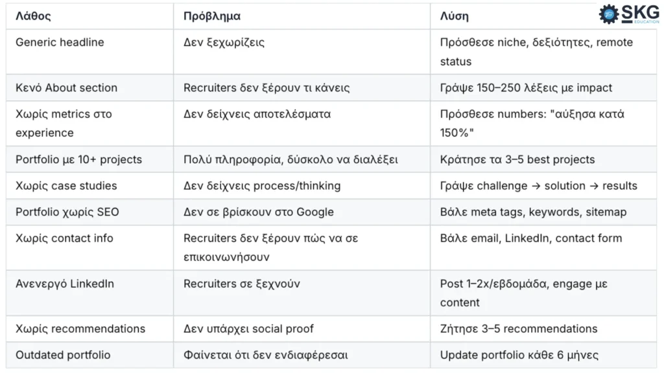Viewport: 664px width, 373px height.
Task: Select the Λάθος column header
Action: pos(33,16)
